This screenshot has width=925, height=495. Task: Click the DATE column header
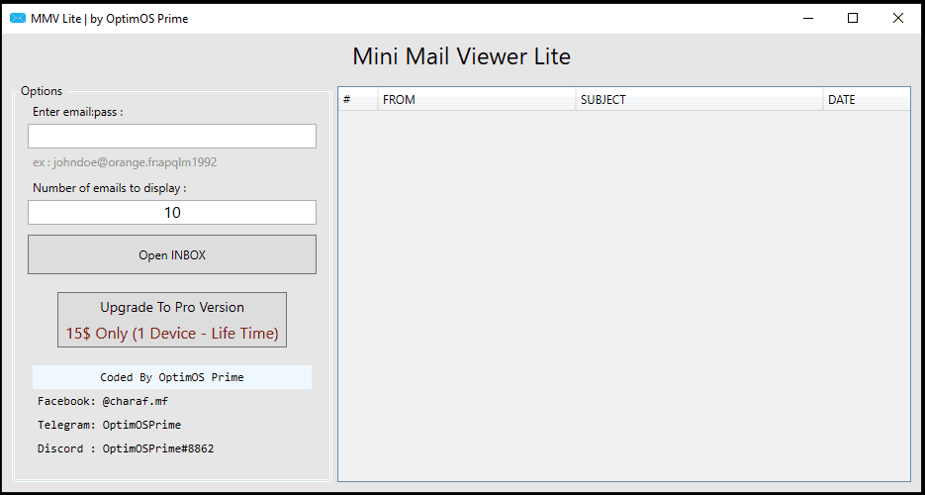click(x=866, y=100)
